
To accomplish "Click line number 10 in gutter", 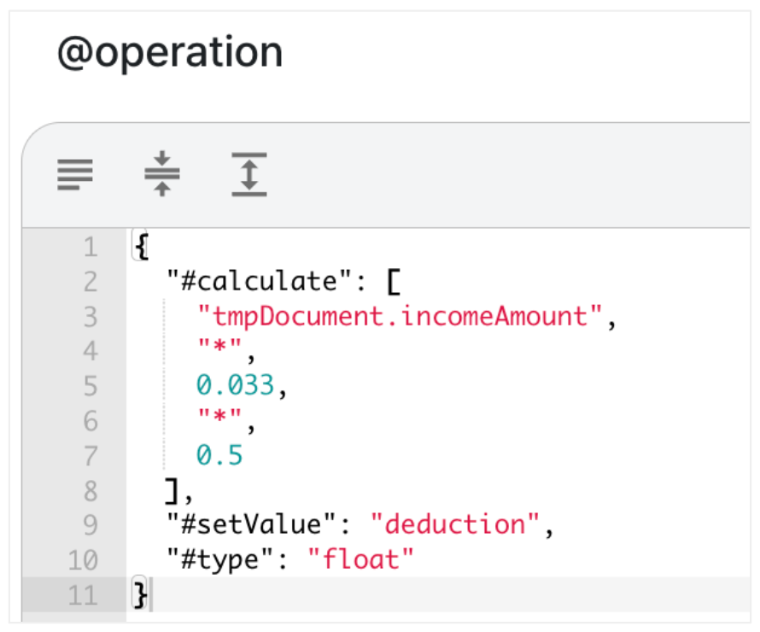I will click(83, 560).
